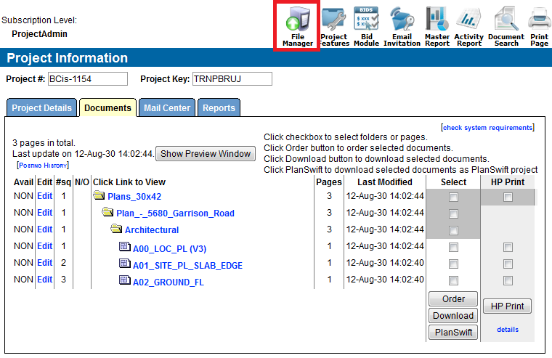Open the Email Invitation icon
Viewport: 552px width, 358px height.
402,26
